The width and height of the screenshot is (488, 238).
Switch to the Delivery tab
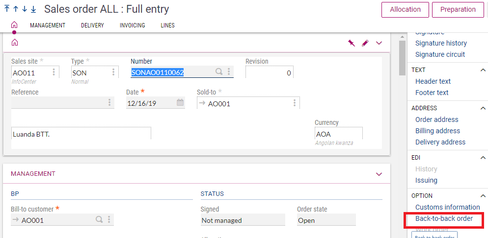(92, 25)
